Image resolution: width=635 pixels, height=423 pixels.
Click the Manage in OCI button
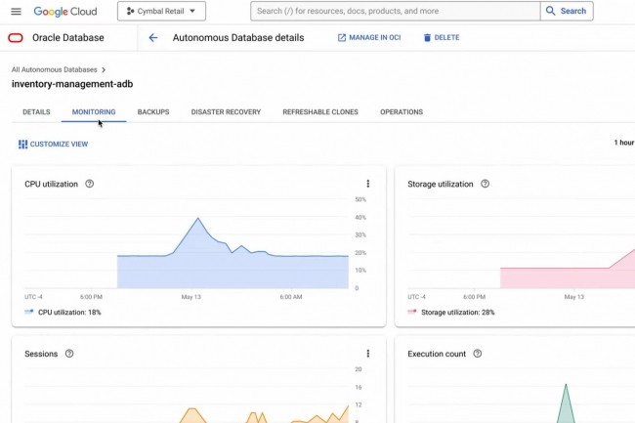tap(370, 38)
